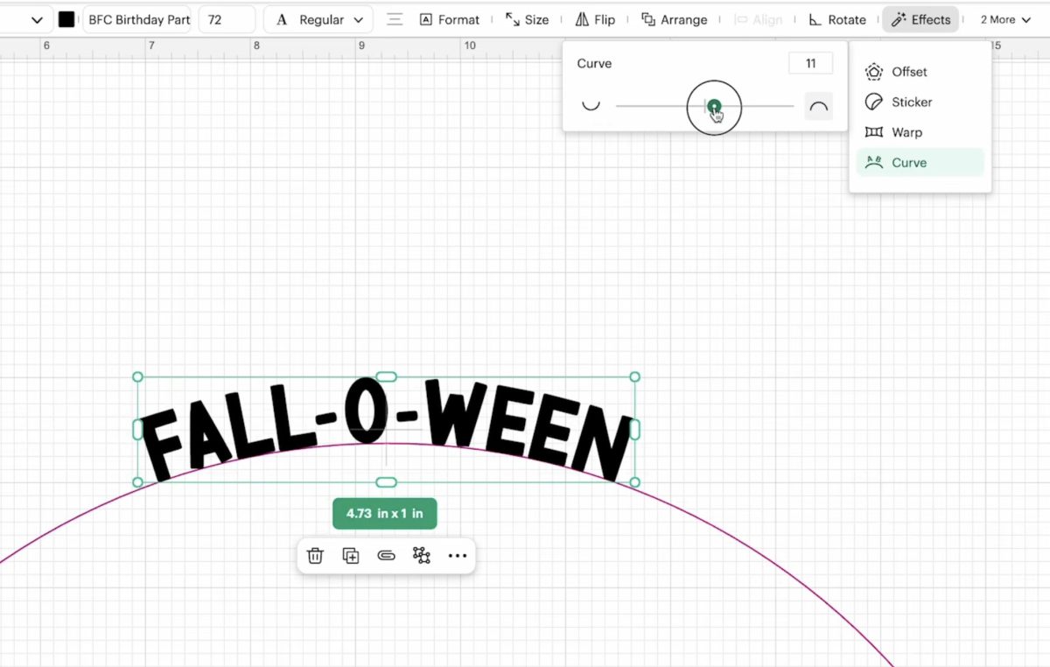Expand the 2 More toolbar options

click(x=1005, y=19)
